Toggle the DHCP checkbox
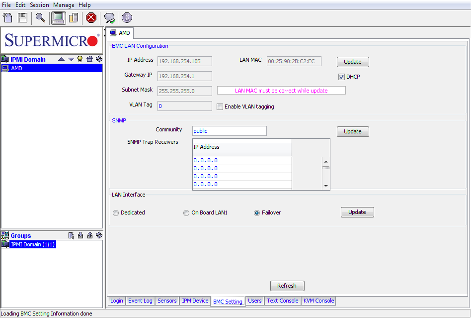Viewport: 471px width, 318px height. (x=341, y=77)
